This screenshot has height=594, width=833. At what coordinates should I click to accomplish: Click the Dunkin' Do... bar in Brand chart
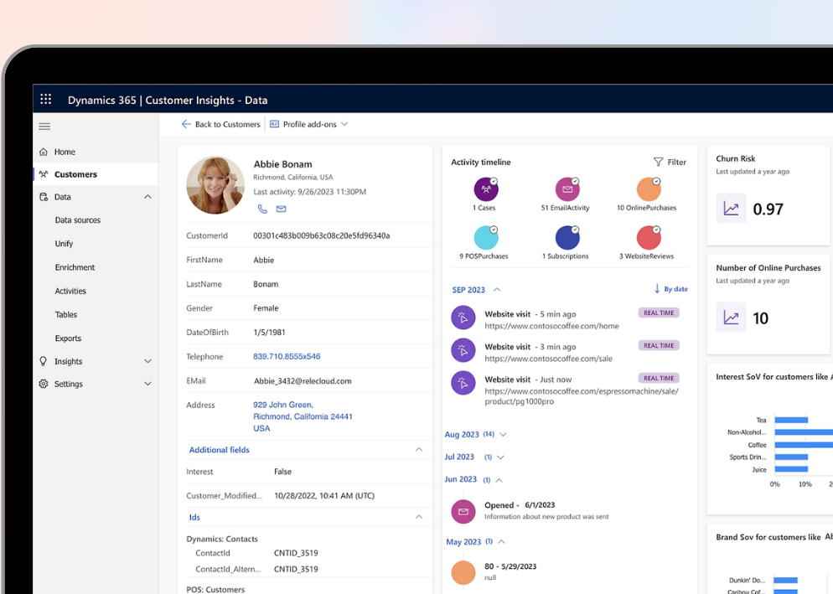click(786, 581)
